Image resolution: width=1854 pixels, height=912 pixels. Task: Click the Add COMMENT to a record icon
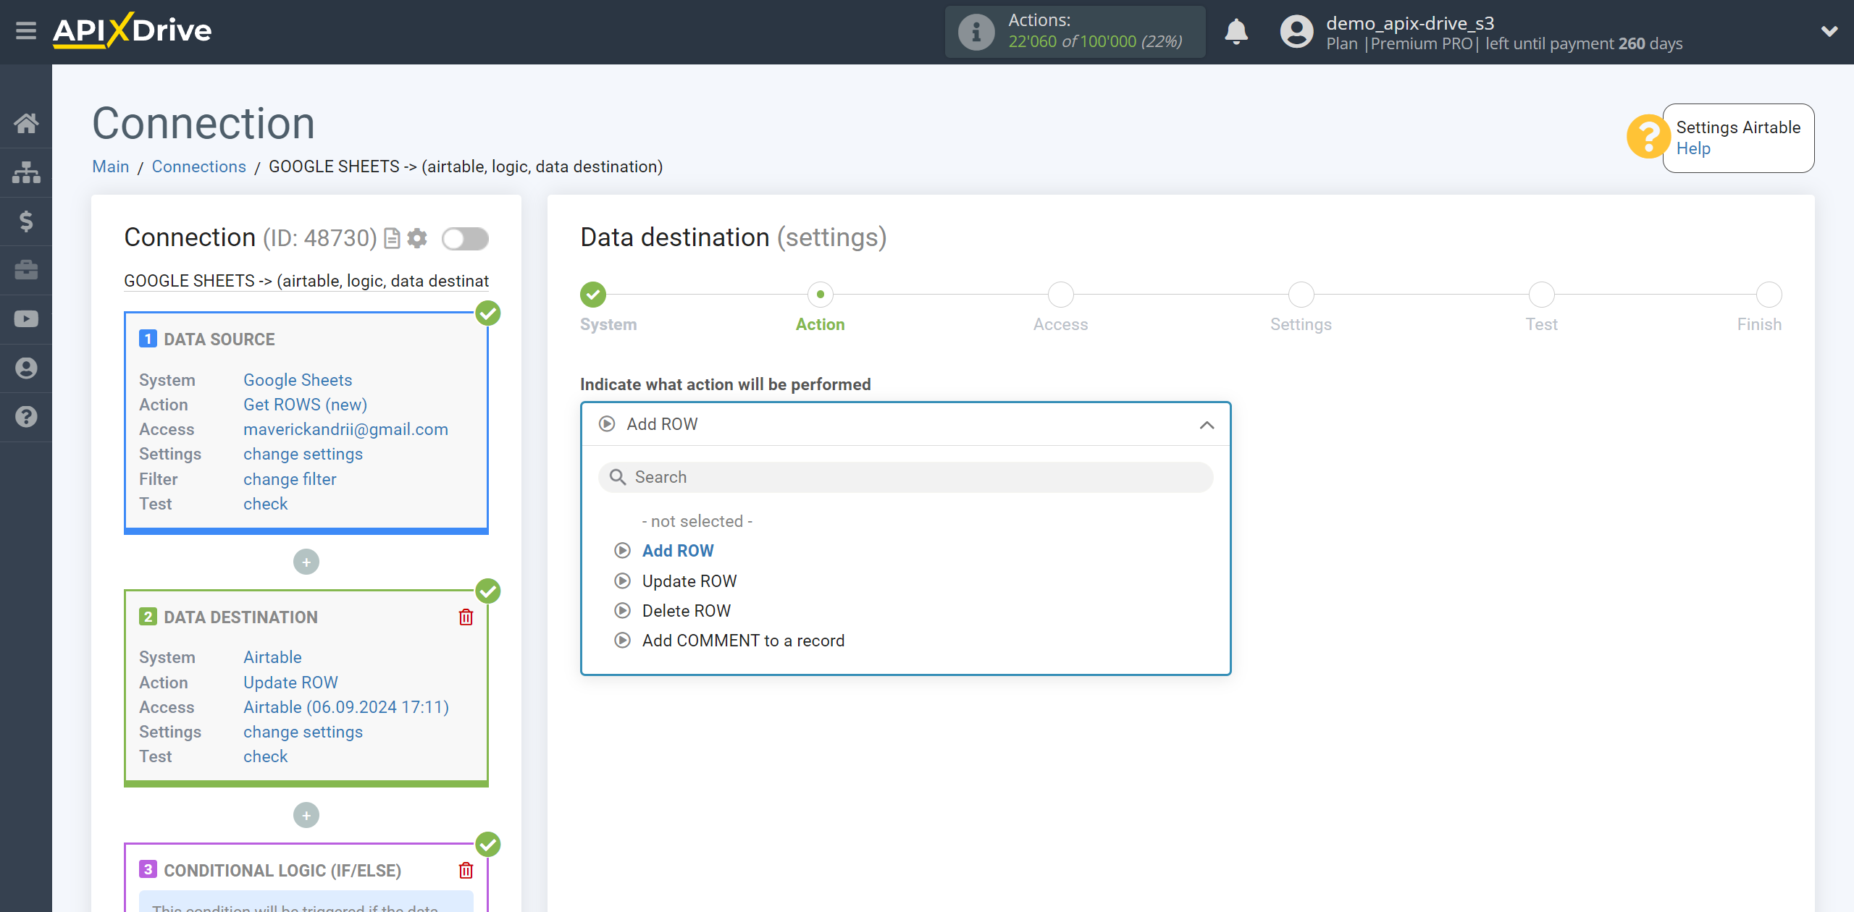coord(622,641)
